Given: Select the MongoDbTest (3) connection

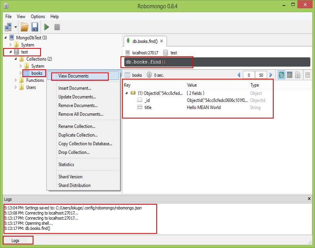Looking at the screenshot, I should tap(31, 37).
